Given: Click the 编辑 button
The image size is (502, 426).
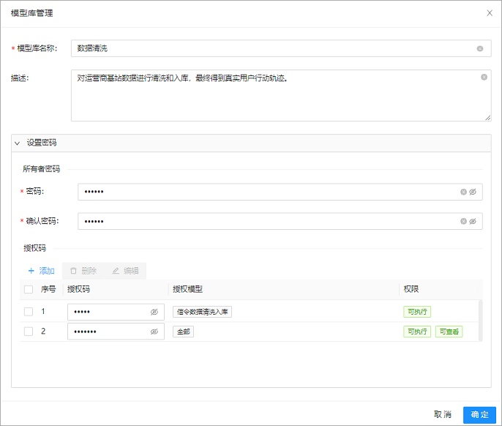Looking at the screenshot, I should (x=125, y=271).
